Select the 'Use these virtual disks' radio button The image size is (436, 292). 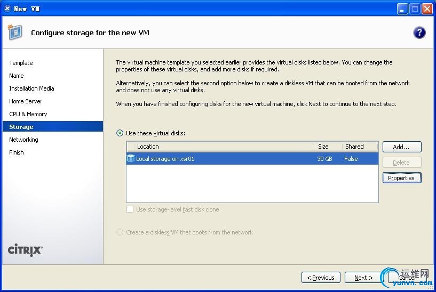[x=120, y=133]
